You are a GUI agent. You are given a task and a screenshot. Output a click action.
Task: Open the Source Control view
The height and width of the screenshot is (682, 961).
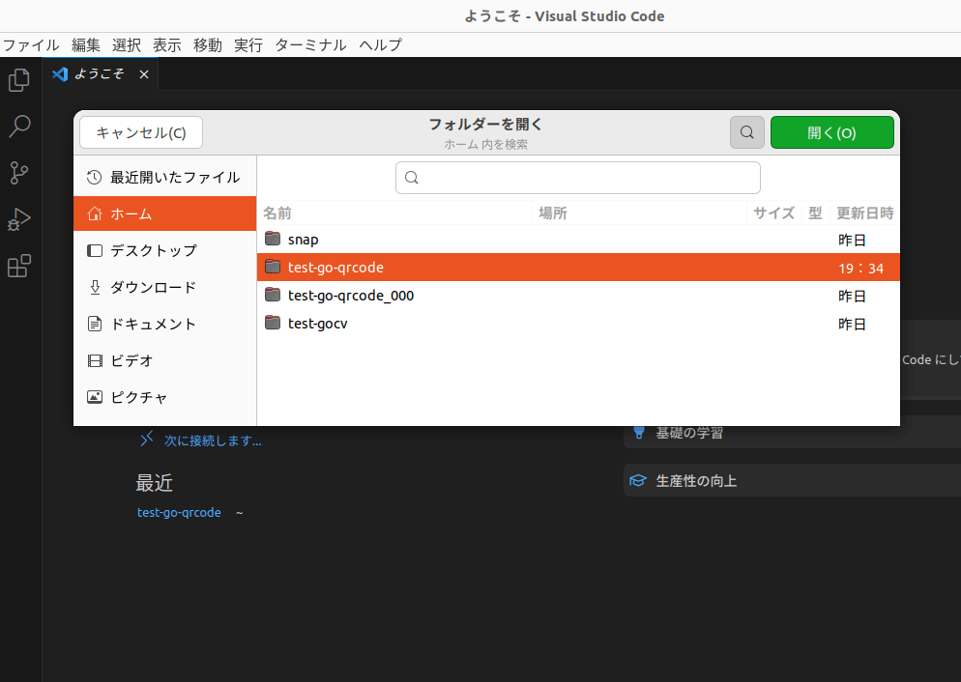tap(19, 173)
